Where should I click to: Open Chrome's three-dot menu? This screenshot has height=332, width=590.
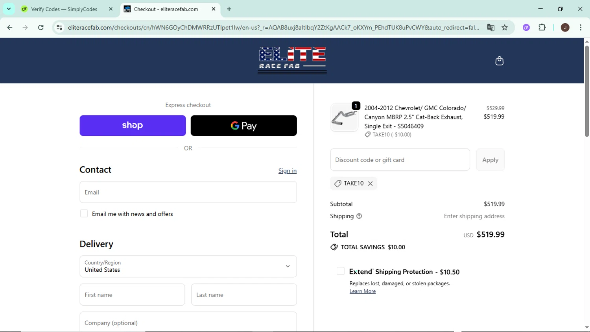tap(581, 28)
